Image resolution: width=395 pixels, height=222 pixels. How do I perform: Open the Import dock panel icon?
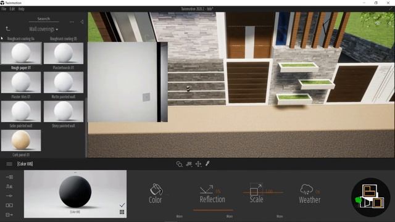pos(9,177)
